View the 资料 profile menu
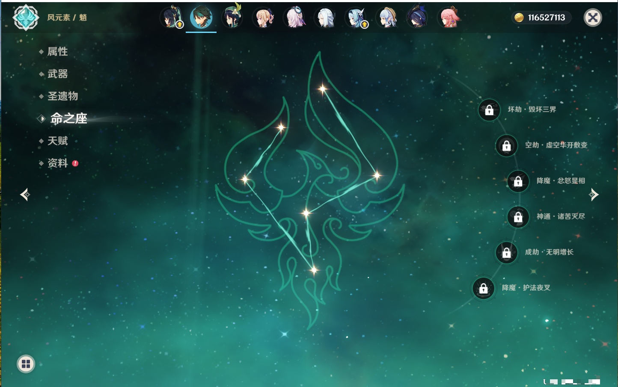Viewport: 618px width, 387px height. point(57,163)
